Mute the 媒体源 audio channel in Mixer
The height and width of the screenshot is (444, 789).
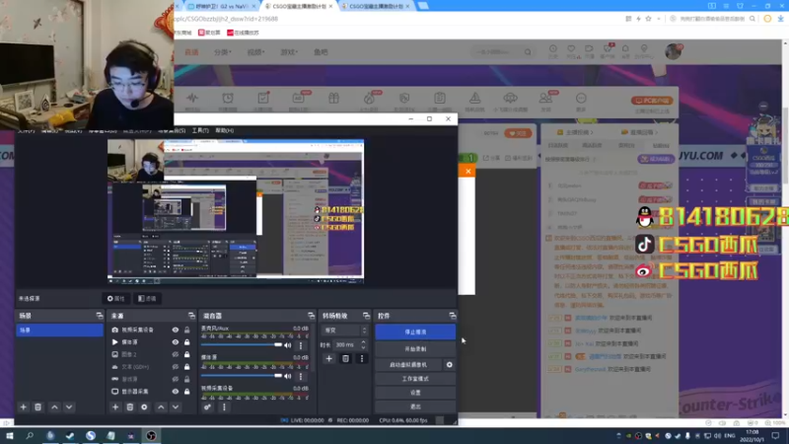point(287,376)
